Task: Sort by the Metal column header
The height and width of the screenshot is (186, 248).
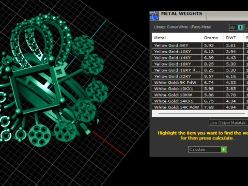Action: pos(177,38)
